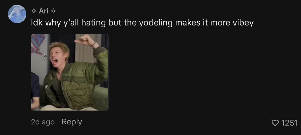
Task: Click the word "hating" in the comment
Action: pos(94,23)
